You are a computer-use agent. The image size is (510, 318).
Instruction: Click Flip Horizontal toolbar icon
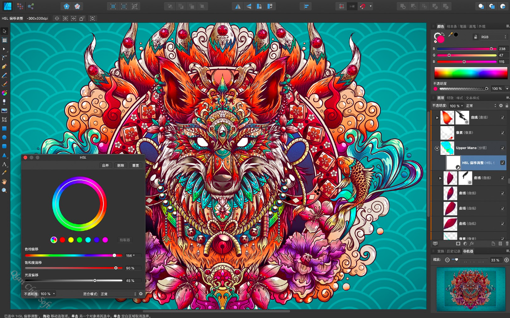pyautogui.click(x=238, y=6)
